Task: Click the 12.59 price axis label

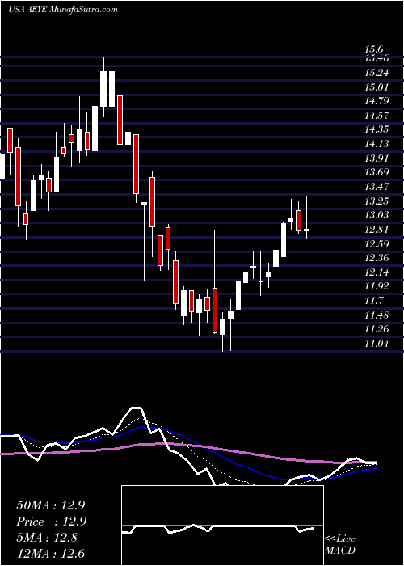Action: (x=377, y=243)
